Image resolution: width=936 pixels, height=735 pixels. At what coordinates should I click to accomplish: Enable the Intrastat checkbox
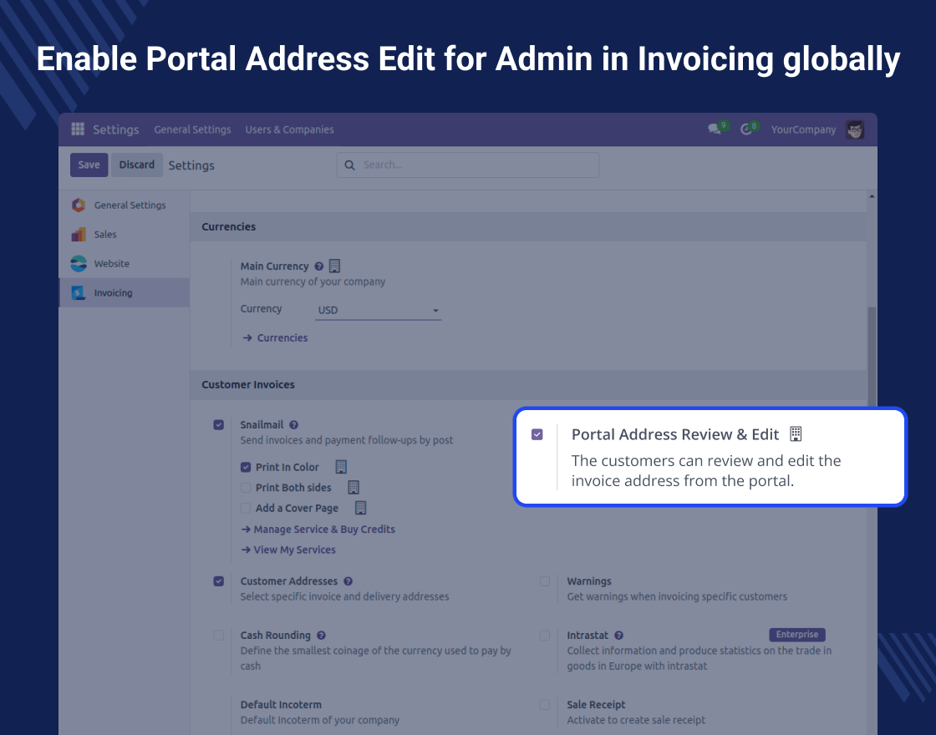[544, 636]
